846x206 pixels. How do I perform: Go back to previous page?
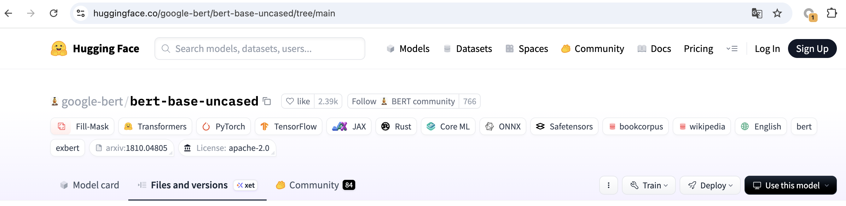point(9,13)
